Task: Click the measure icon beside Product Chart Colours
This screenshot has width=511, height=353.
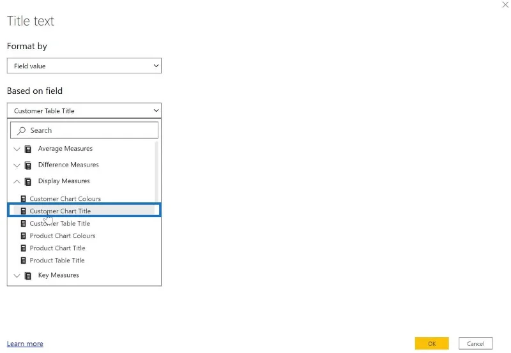Action: pos(23,236)
